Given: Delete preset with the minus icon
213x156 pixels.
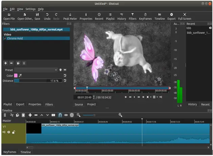Looking at the screenshot, I should point(65,70).
